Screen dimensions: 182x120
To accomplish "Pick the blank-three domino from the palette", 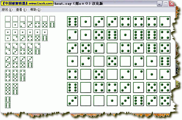I will click(30, 22).
